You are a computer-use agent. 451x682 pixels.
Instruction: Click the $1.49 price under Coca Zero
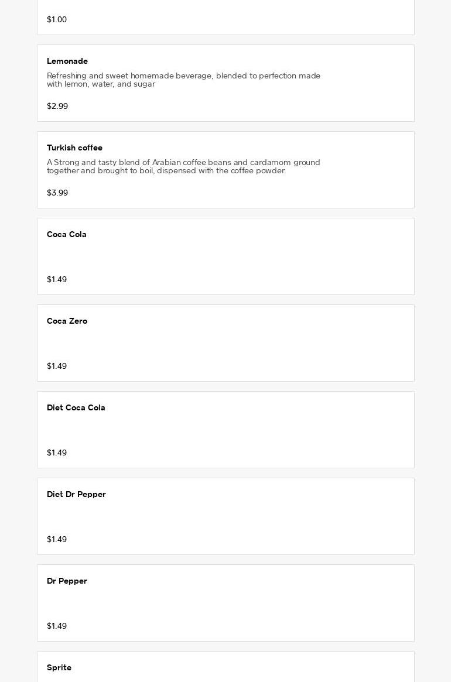(57, 366)
